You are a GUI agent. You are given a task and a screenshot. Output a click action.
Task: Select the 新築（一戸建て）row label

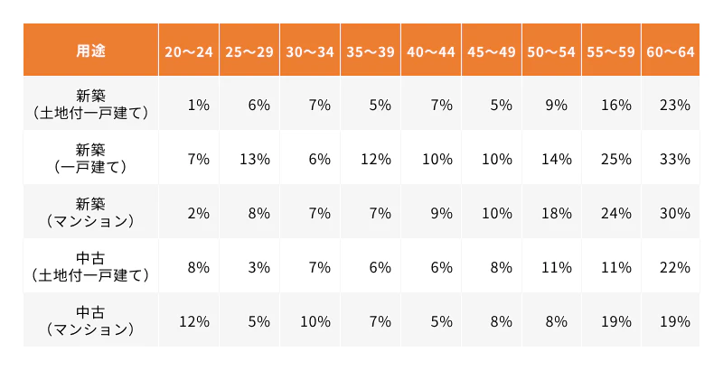point(91,158)
